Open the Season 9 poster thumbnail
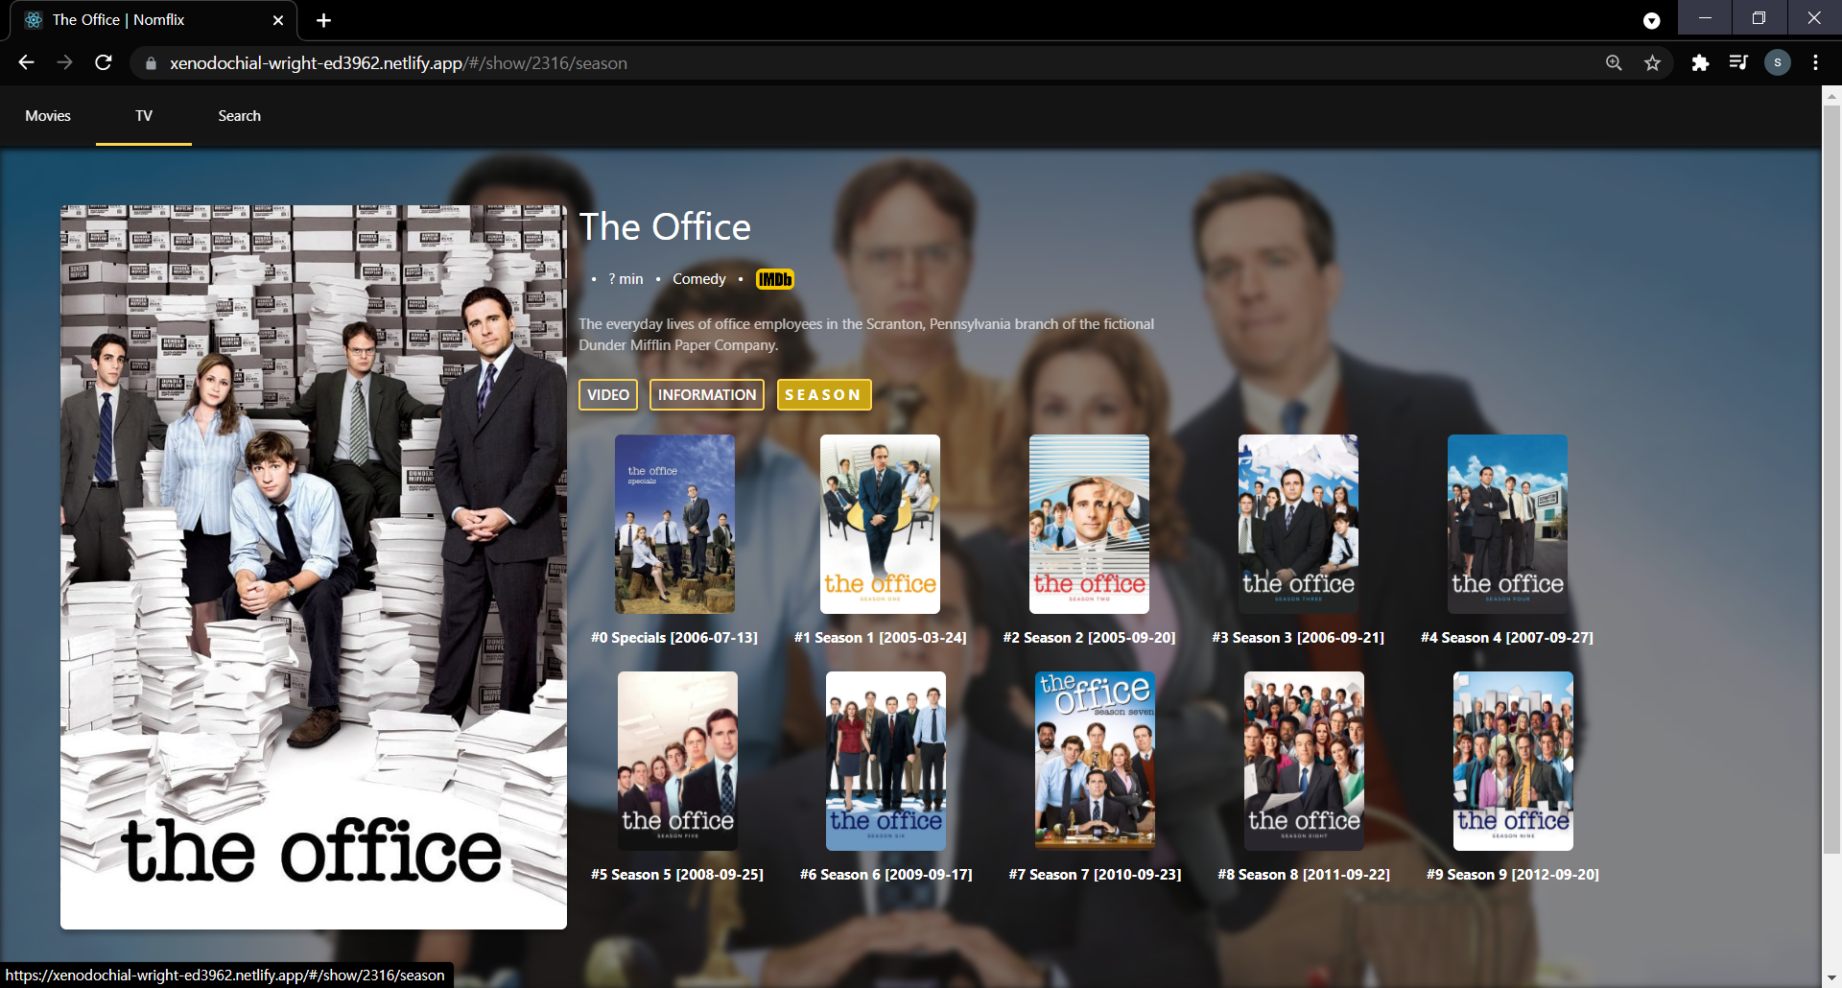The width and height of the screenshot is (1842, 988). (x=1513, y=761)
